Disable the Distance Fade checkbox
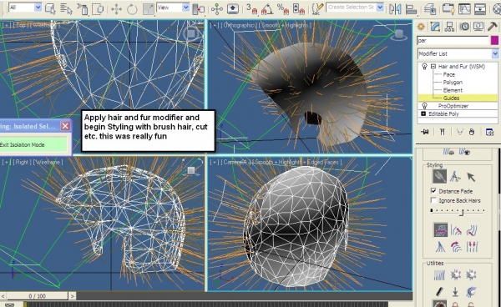 (433, 191)
